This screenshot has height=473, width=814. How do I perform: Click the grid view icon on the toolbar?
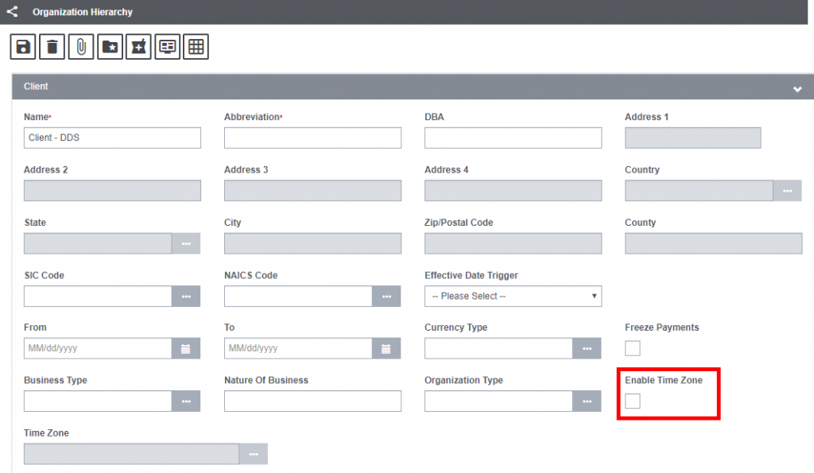point(196,46)
